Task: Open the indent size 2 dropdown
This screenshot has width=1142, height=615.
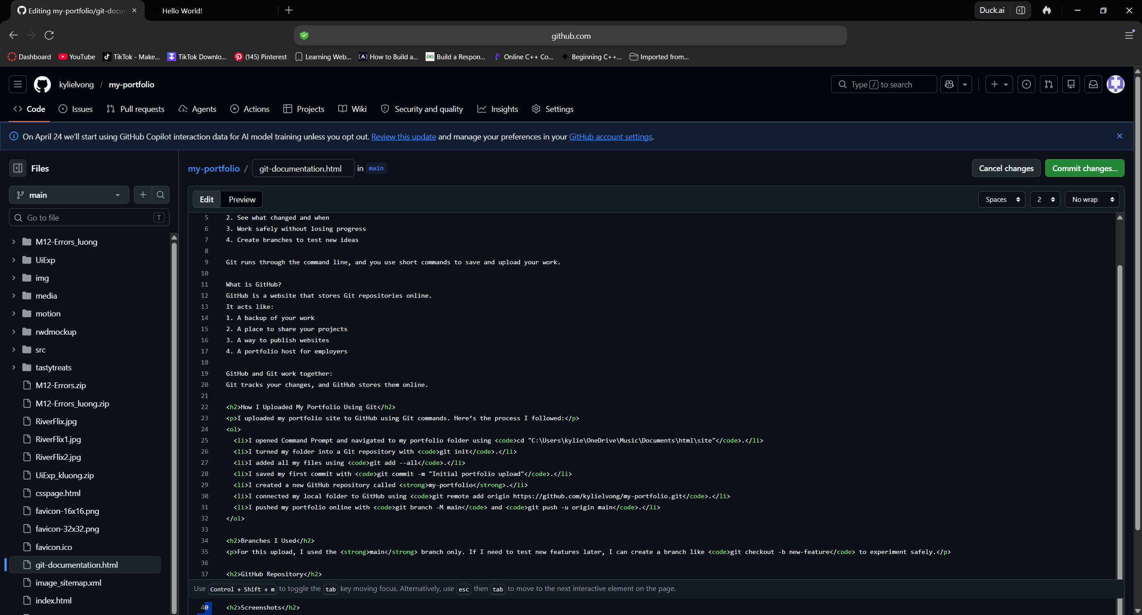Action: coord(1045,199)
